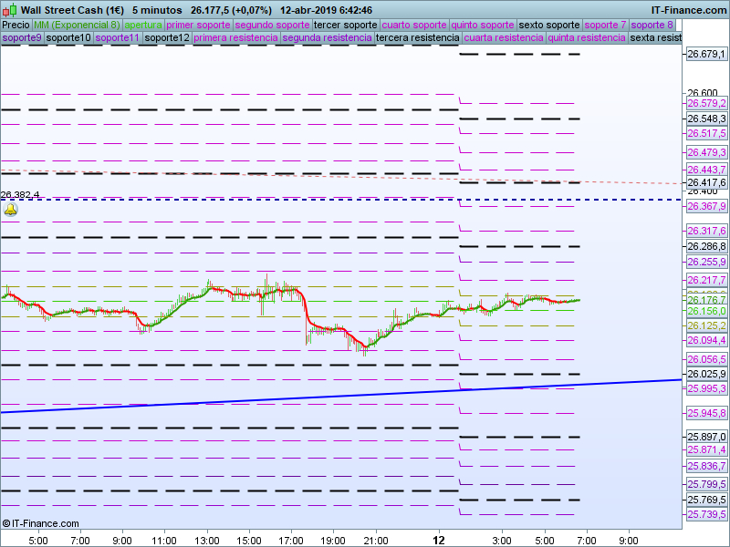Click the 25.799,5 price label

click(706, 484)
